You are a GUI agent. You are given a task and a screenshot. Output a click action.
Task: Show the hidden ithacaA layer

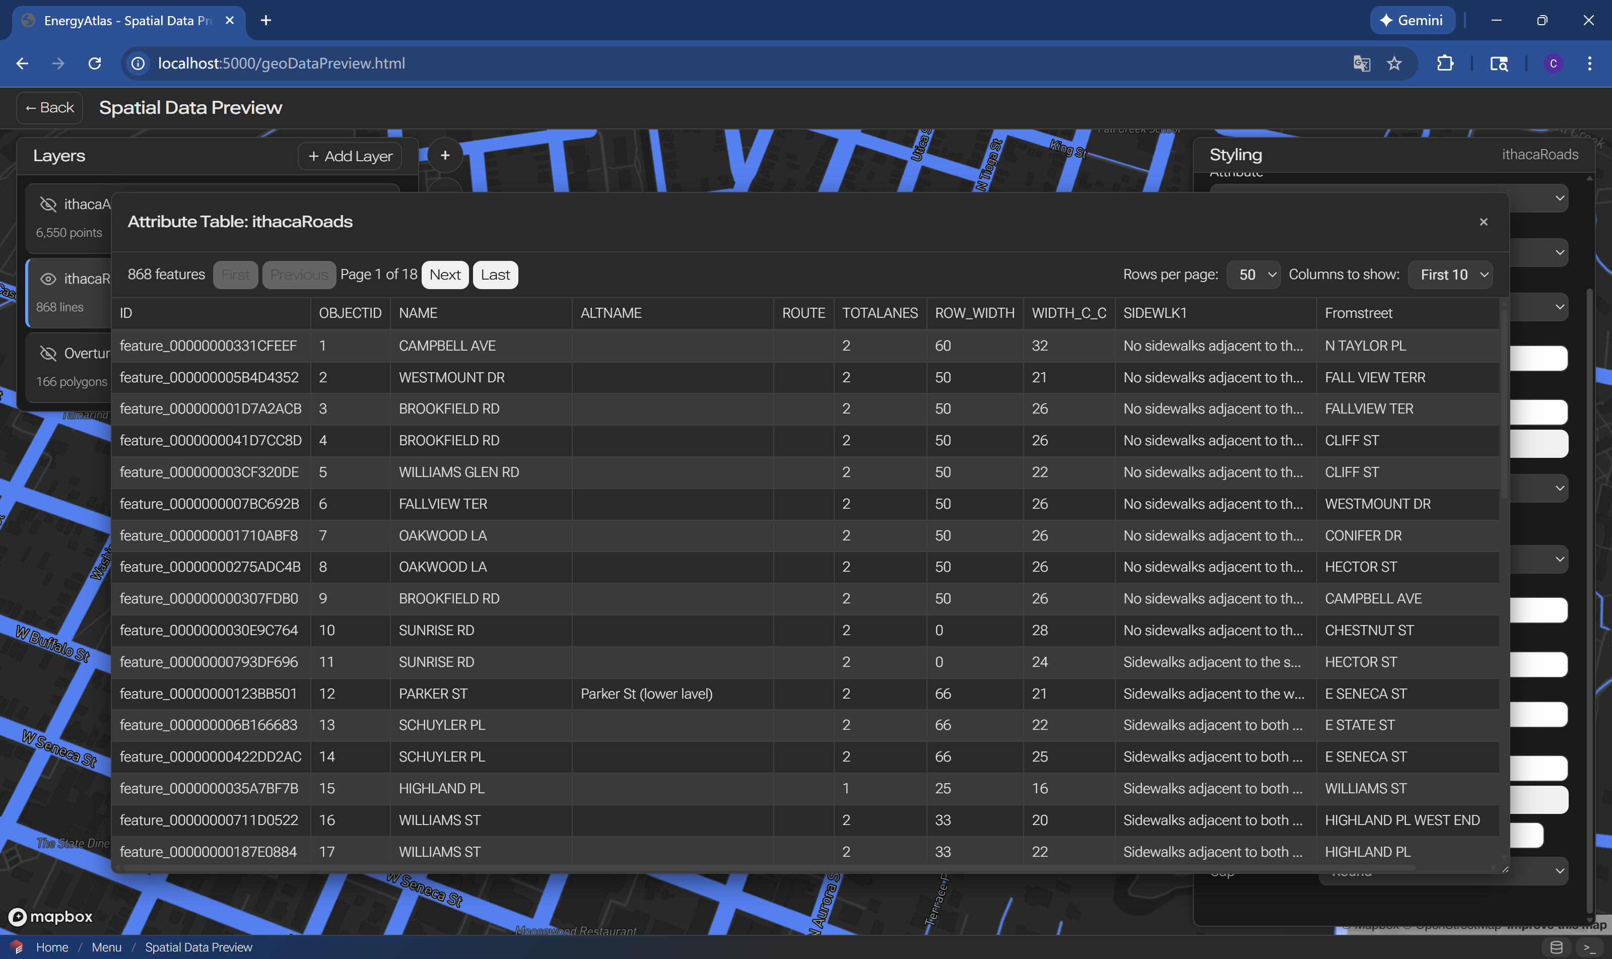pyautogui.click(x=48, y=204)
